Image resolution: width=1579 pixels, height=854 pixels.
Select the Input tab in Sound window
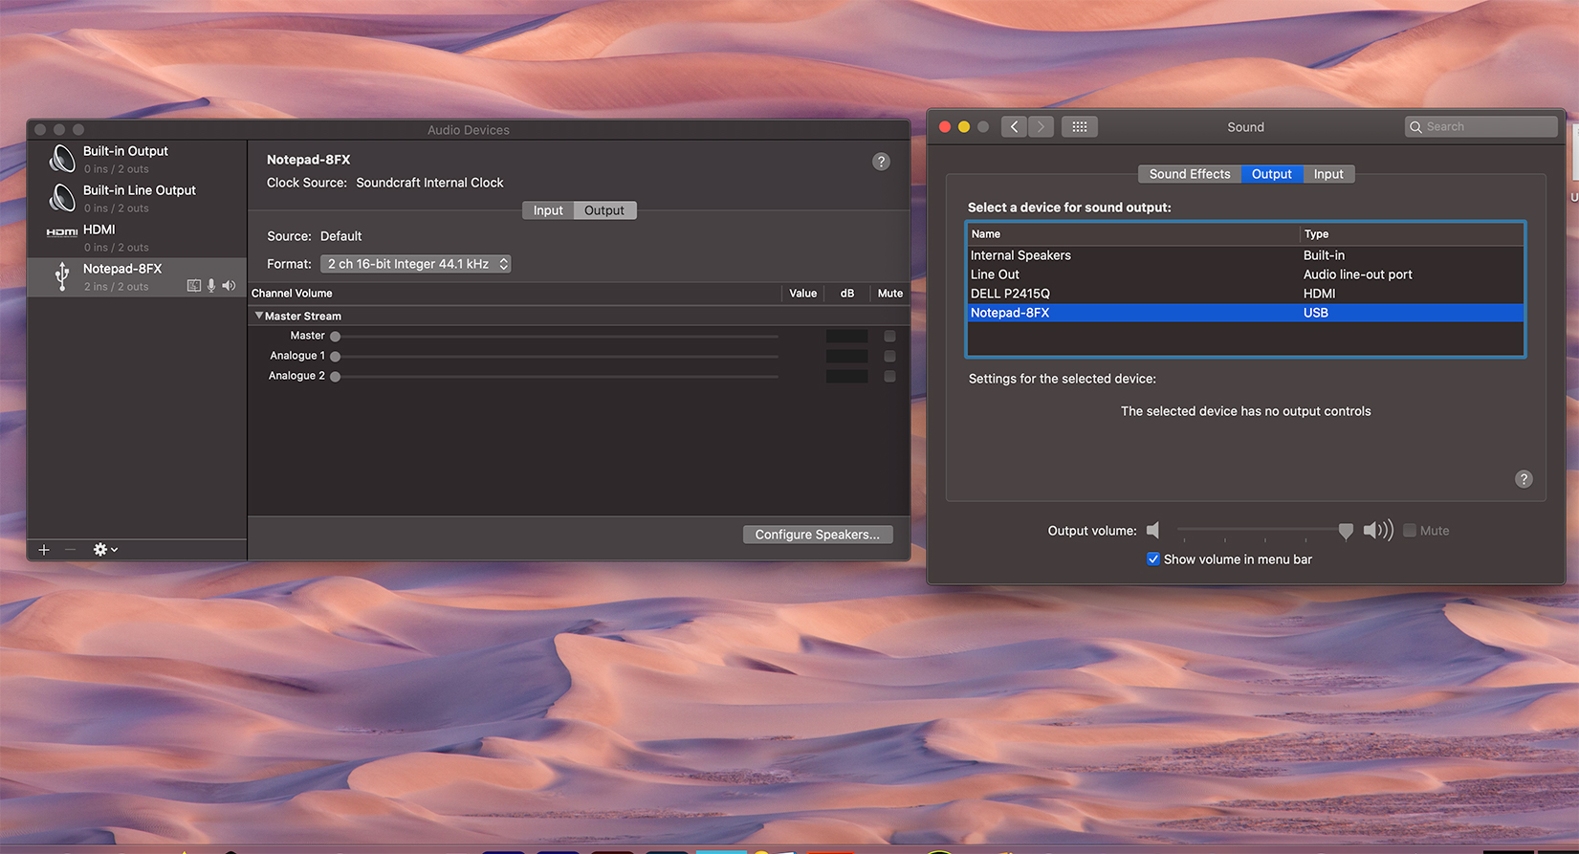pyautogui.click(x=1328, y=174)
